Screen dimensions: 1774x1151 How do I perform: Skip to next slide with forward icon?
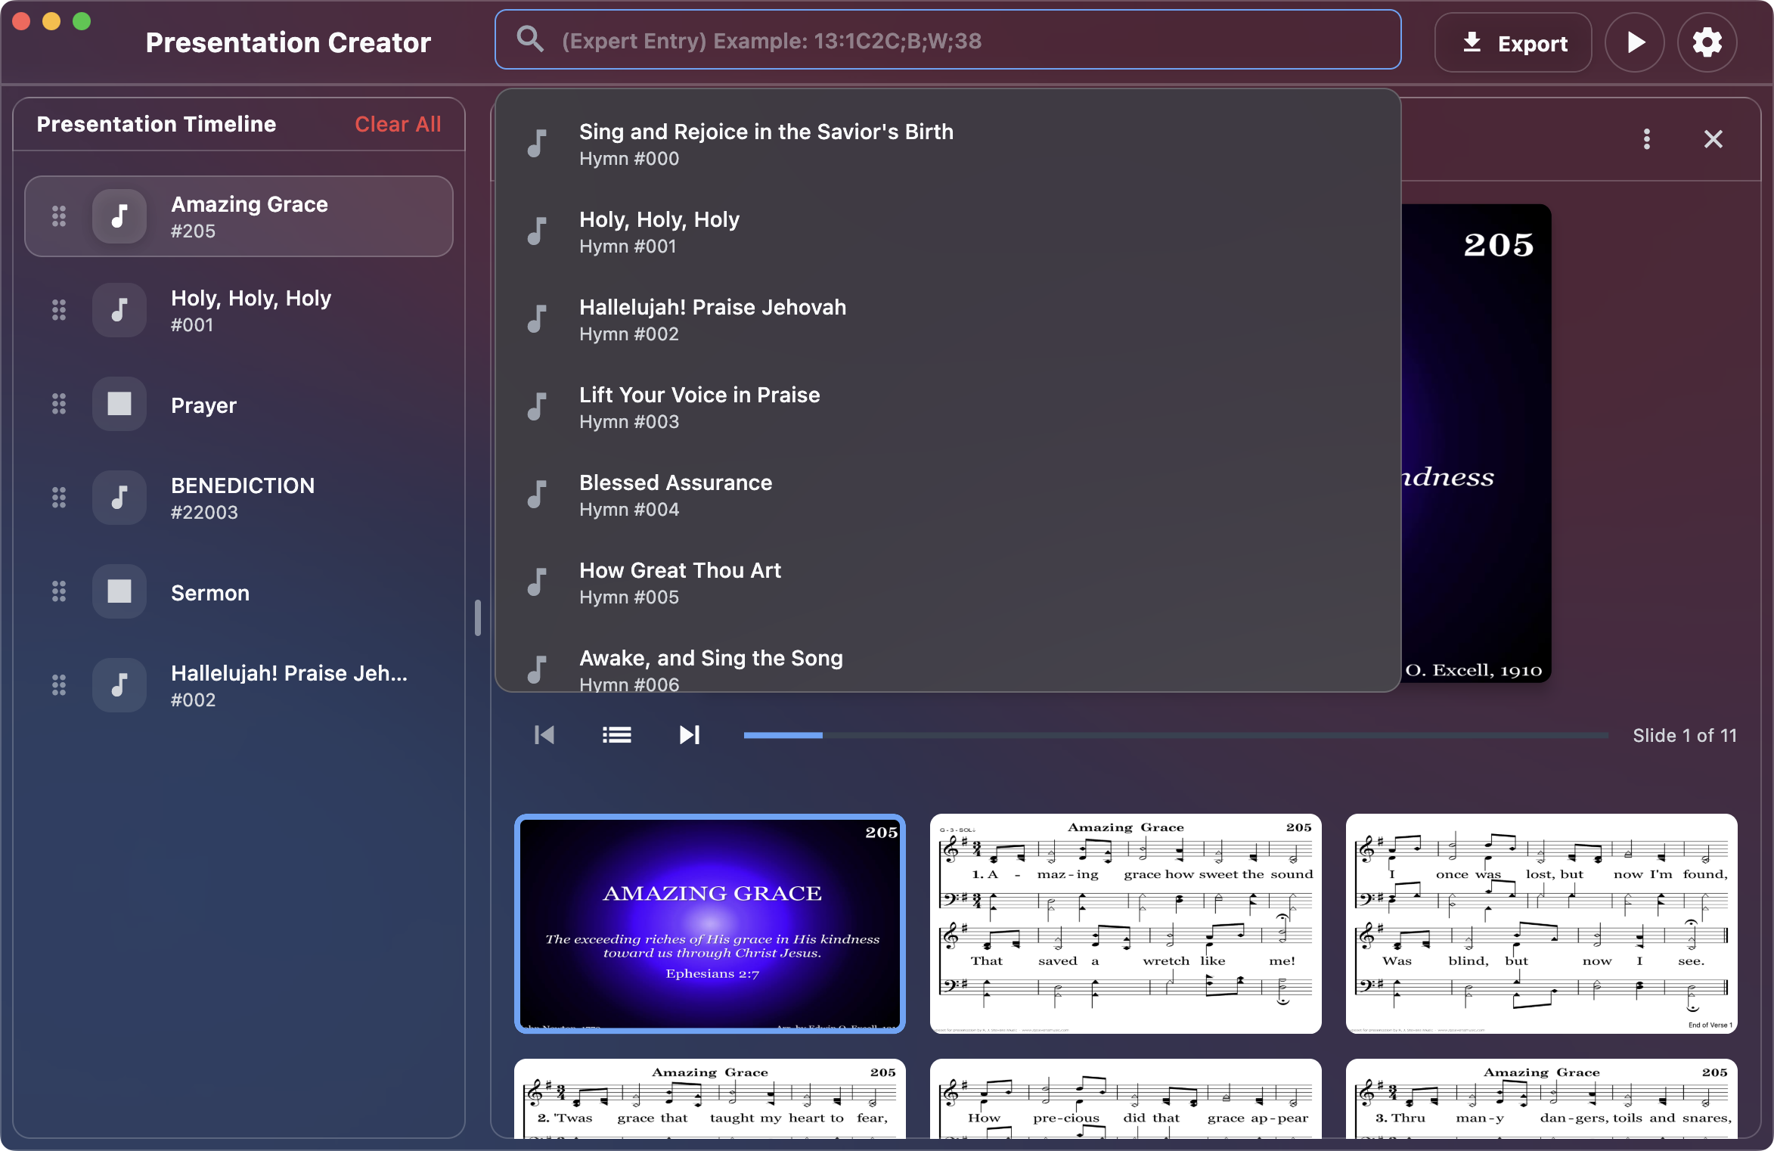688,734
